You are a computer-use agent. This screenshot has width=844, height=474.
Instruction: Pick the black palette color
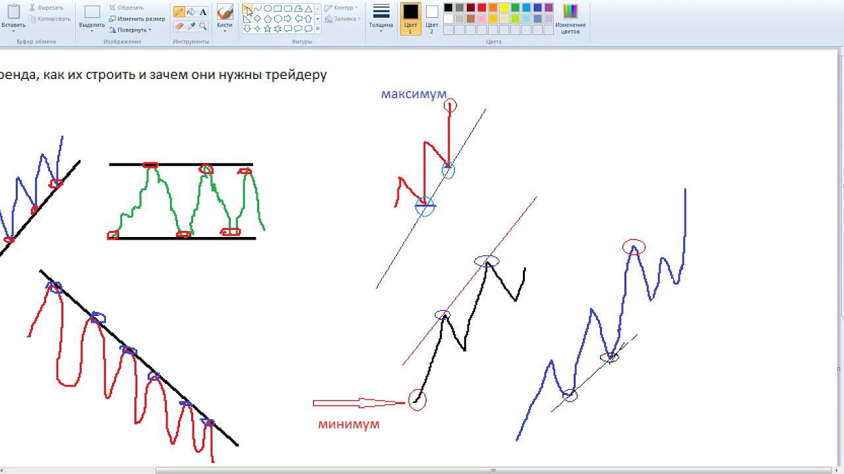click(x=448, y=8)
